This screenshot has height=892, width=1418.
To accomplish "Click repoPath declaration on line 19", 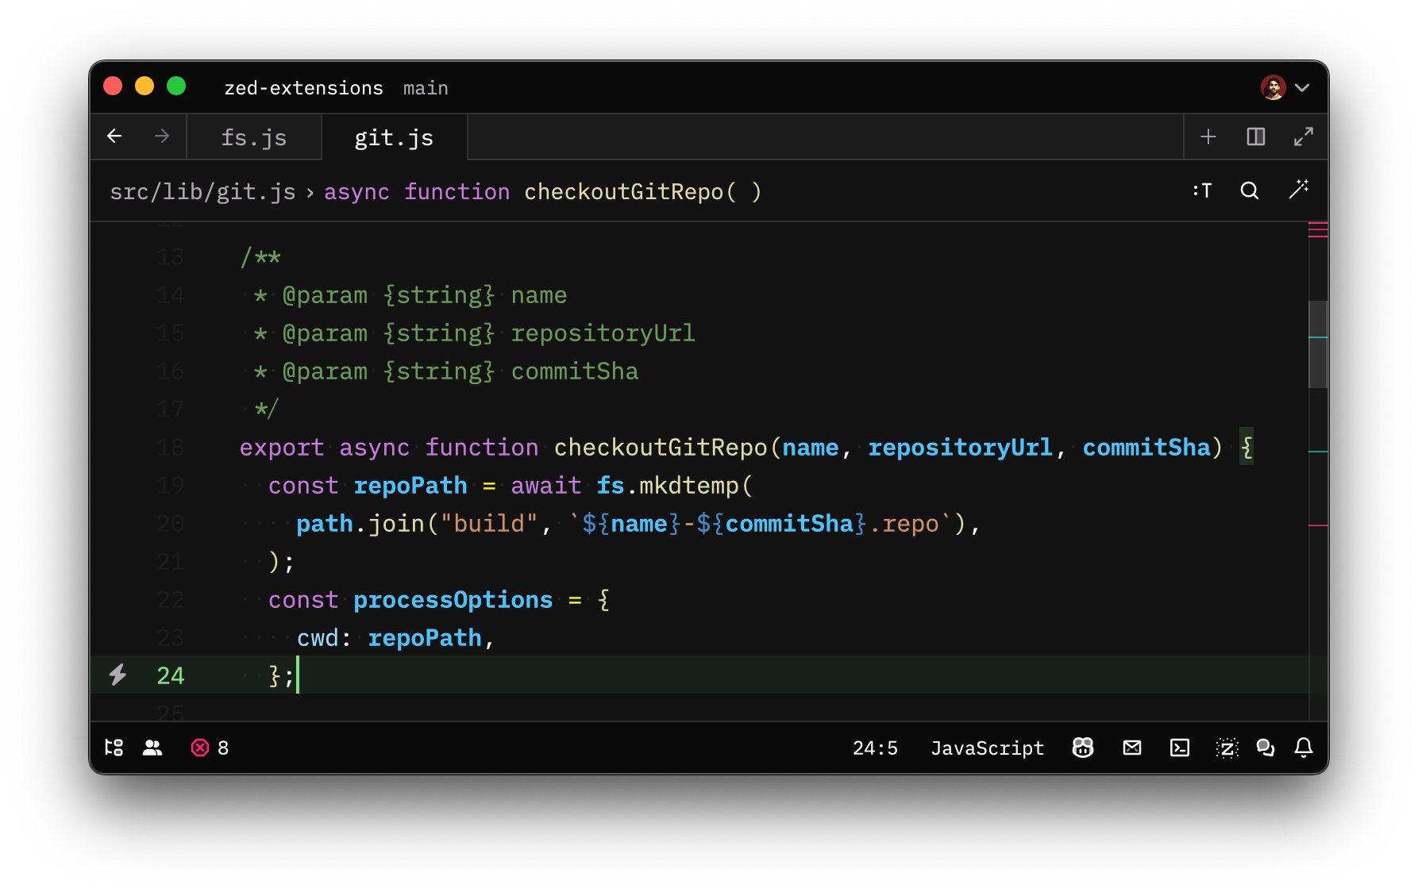I will pyautogui.click(x=410, y=485).
